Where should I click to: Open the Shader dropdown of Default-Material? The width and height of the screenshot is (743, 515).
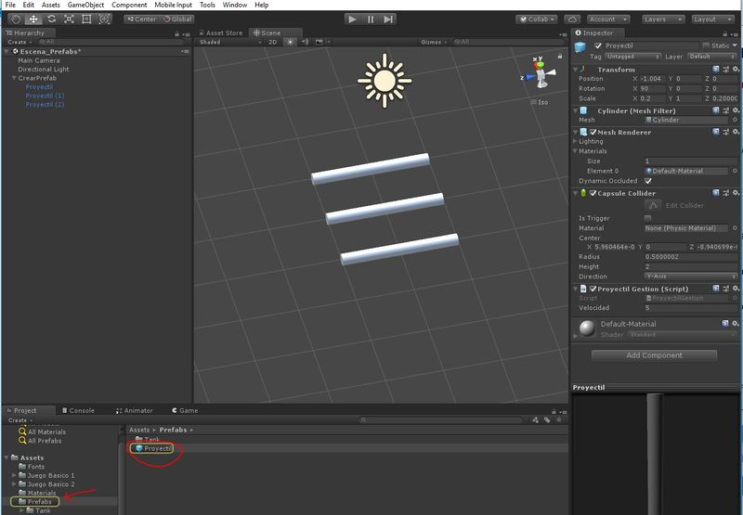(x=683, y=335)
